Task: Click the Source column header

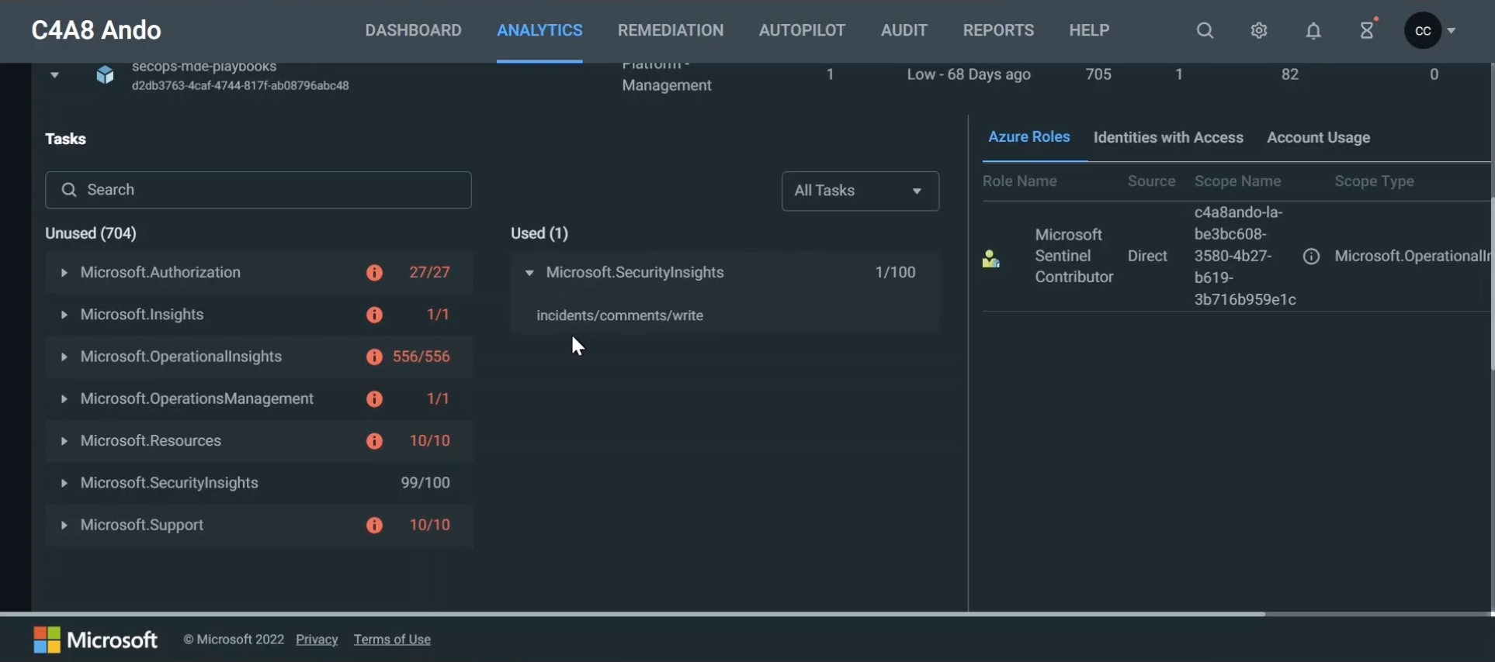Action: [x=1152, y=181]
